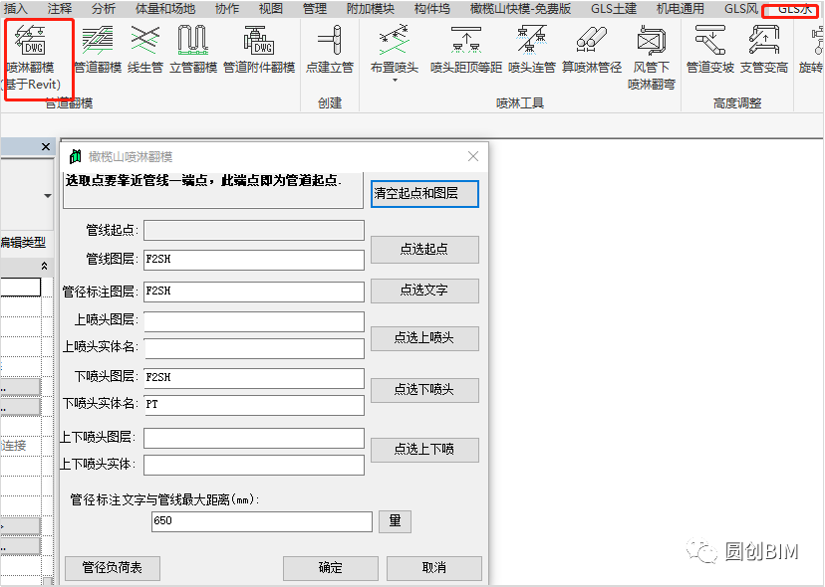The width and height of the screenshot is (825, 587).
Task: Focus the 上喷头实体名 field
Action: coord(254,348)
